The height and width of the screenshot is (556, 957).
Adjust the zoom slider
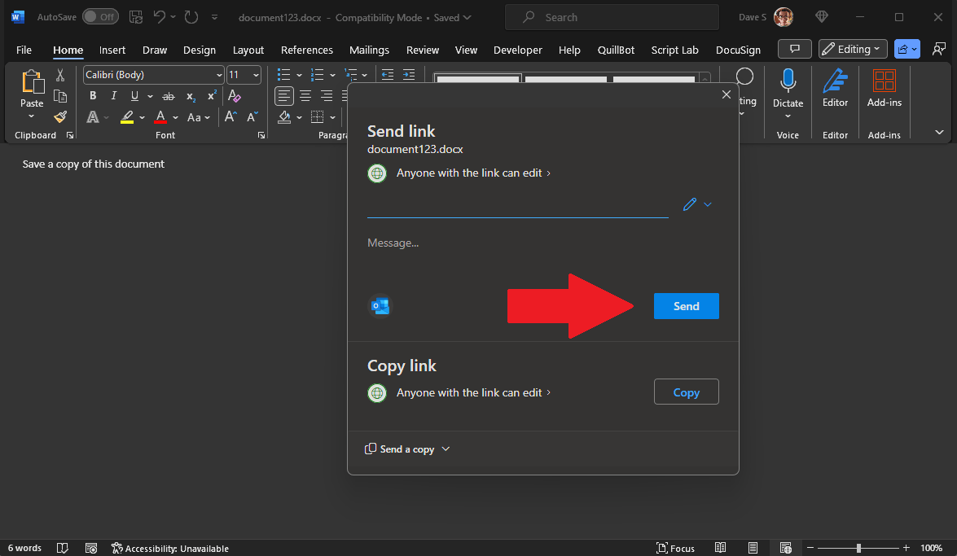[x=858, y=548]
